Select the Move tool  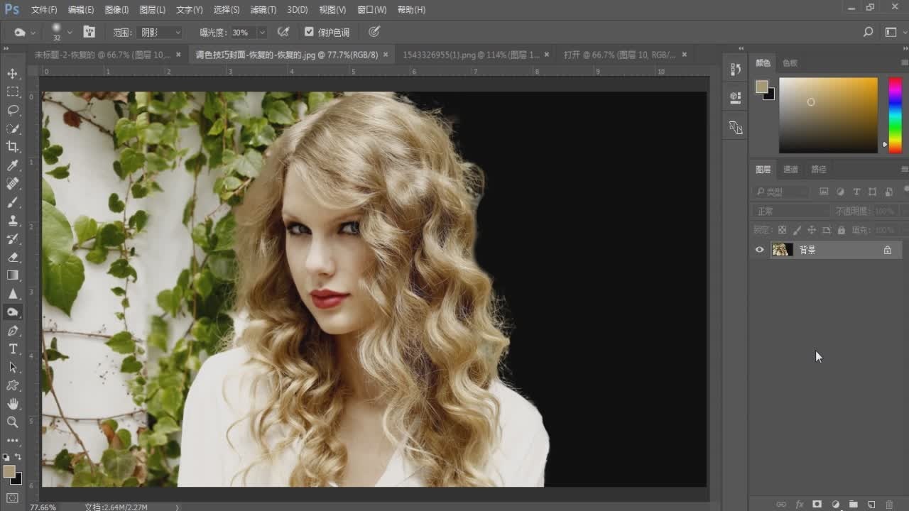point(13,74)
